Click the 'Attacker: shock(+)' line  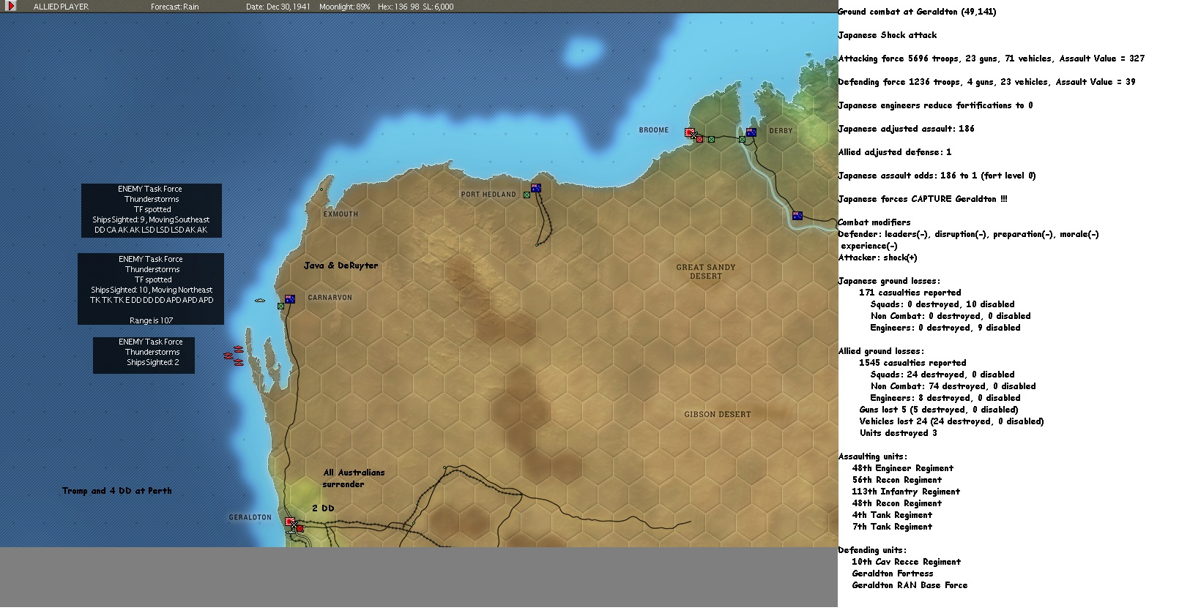click(x=878, y=257)
